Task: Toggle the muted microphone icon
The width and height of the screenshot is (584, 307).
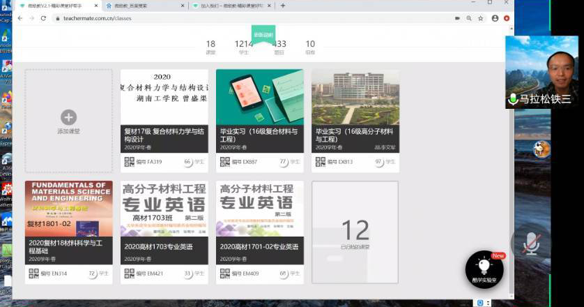Action: pyautogui.click(x=532, y=243)
